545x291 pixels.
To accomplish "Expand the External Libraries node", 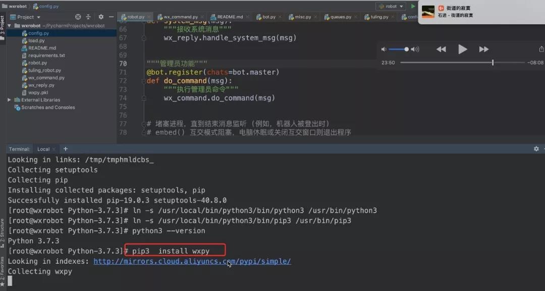I will pyautogui.click(x=9, y=100).
